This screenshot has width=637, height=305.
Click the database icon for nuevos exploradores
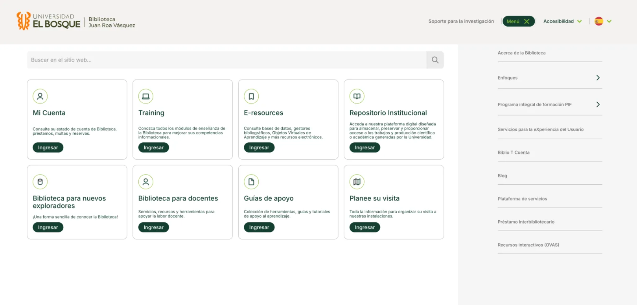click(40, 182)
